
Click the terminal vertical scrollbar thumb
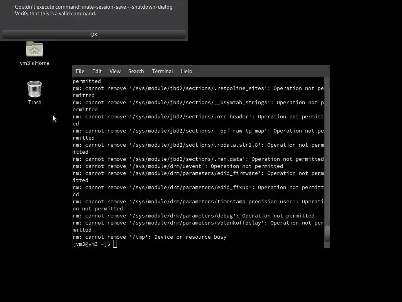click(x=327, y=234)
